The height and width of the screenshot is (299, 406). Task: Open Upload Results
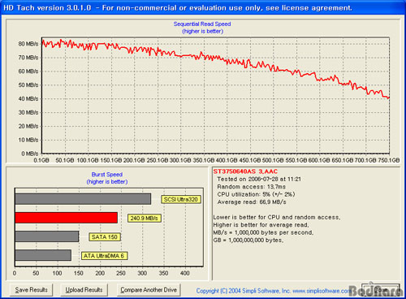(84, 290)
